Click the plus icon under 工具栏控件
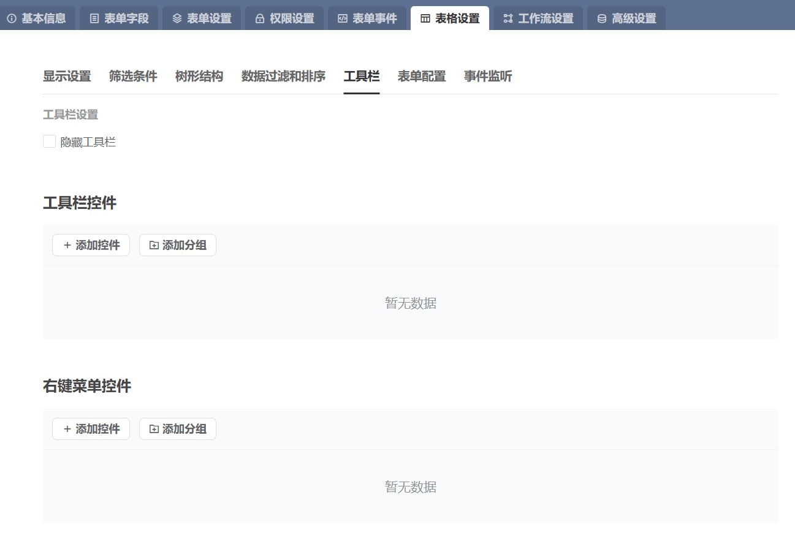795x541 pixels. click(67, 245)
